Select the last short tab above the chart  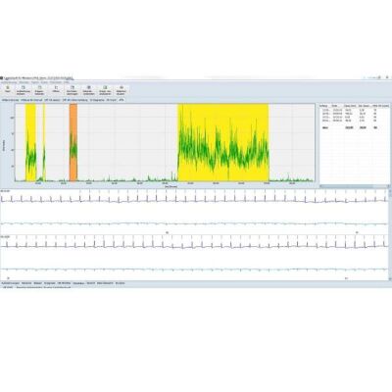coord(122,100)
